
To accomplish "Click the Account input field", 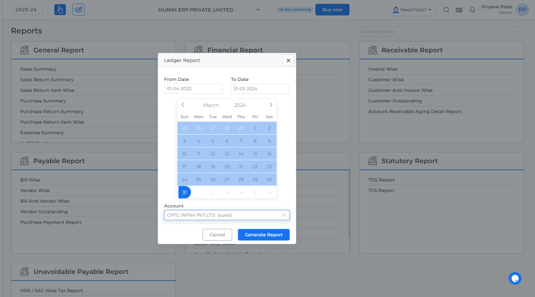I will point(227,215).
